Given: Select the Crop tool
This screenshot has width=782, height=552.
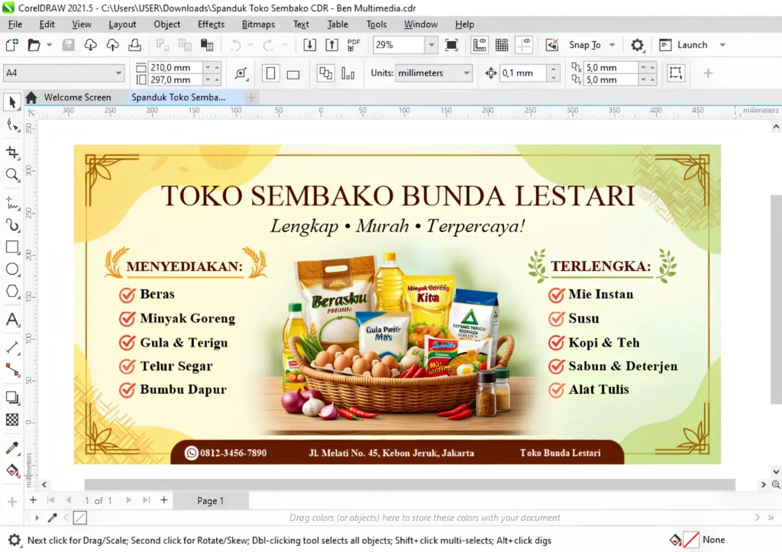Looking at the screenshot, I should pos(12,152).
